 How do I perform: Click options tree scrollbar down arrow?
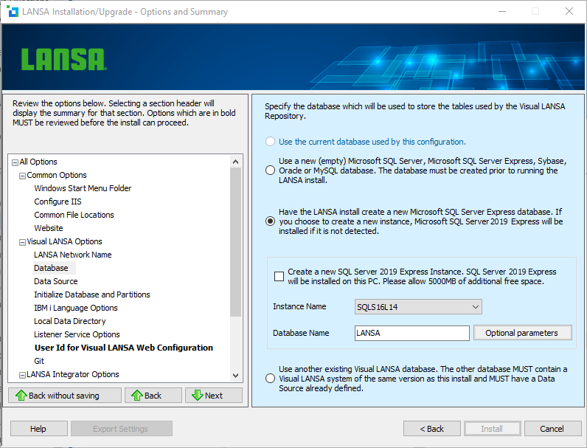point(235,376)
